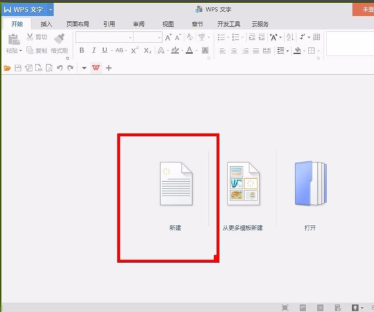Click the scissors Cut icon

tap(30, 37)
